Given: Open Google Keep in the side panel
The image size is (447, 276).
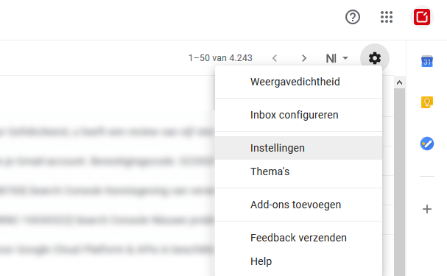Looking at the screenshot, I should click(x=427, y=102).
